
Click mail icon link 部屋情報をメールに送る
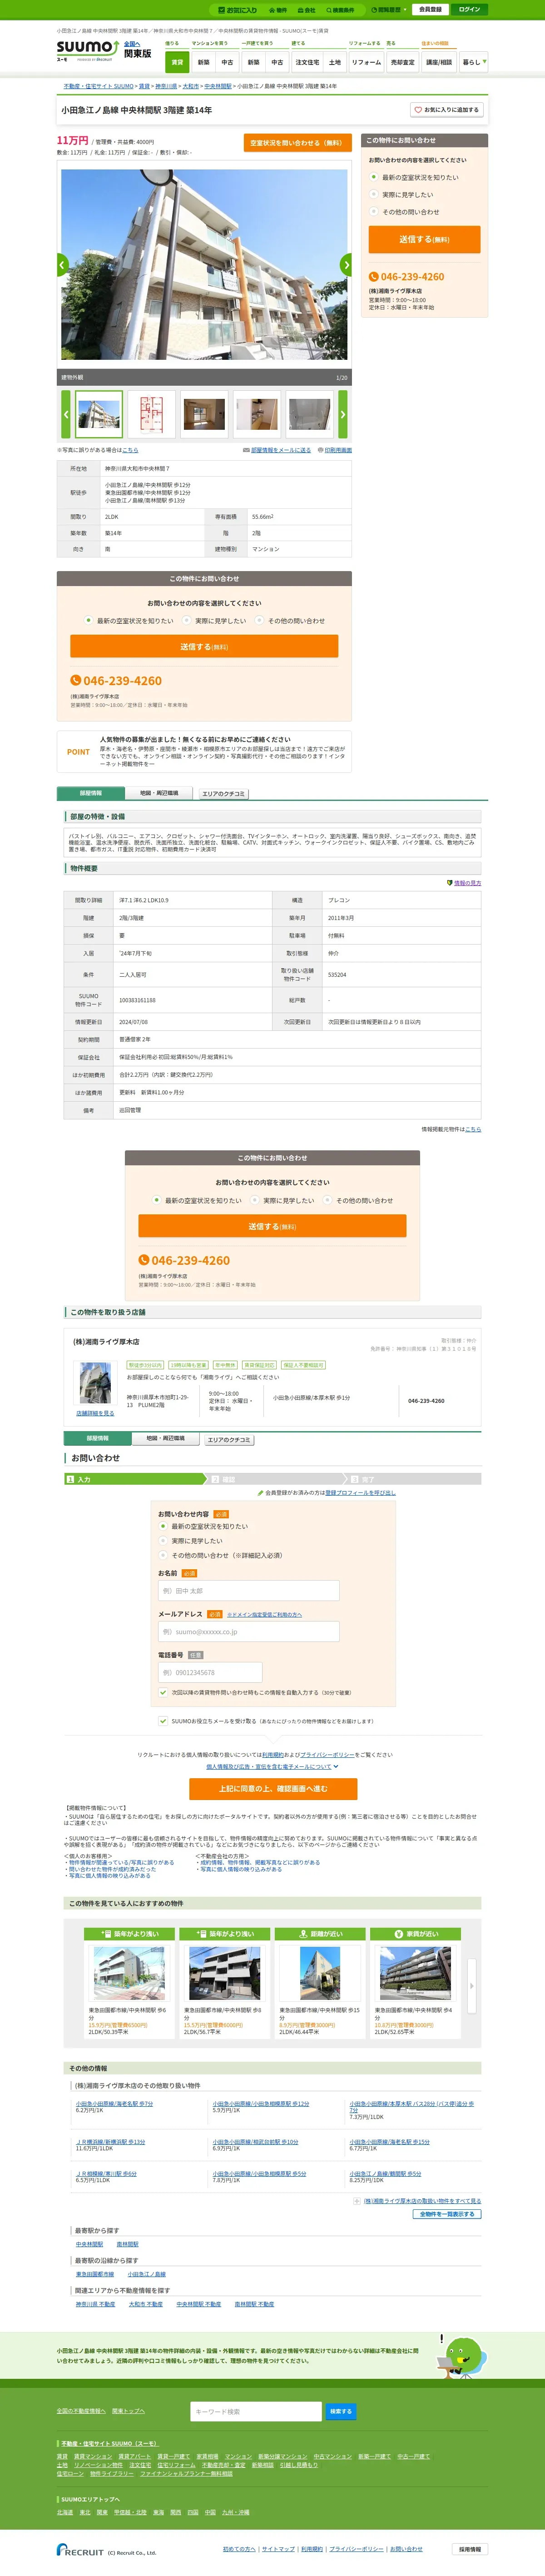point(277,450)
